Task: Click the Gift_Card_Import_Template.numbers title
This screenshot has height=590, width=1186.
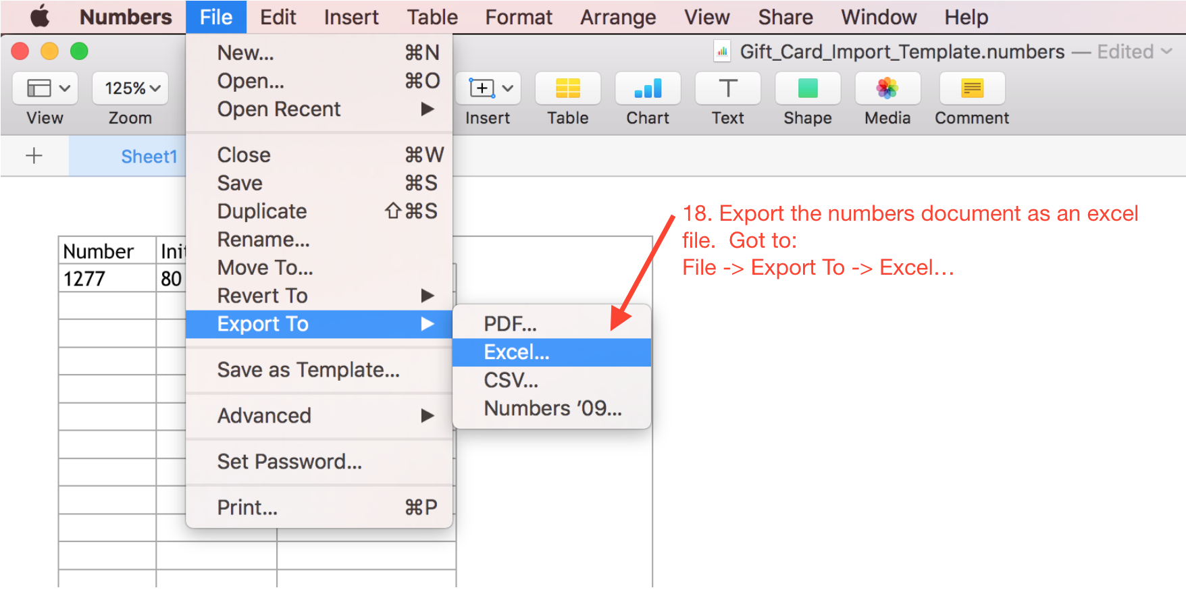Action: click(x=902, y=51)
